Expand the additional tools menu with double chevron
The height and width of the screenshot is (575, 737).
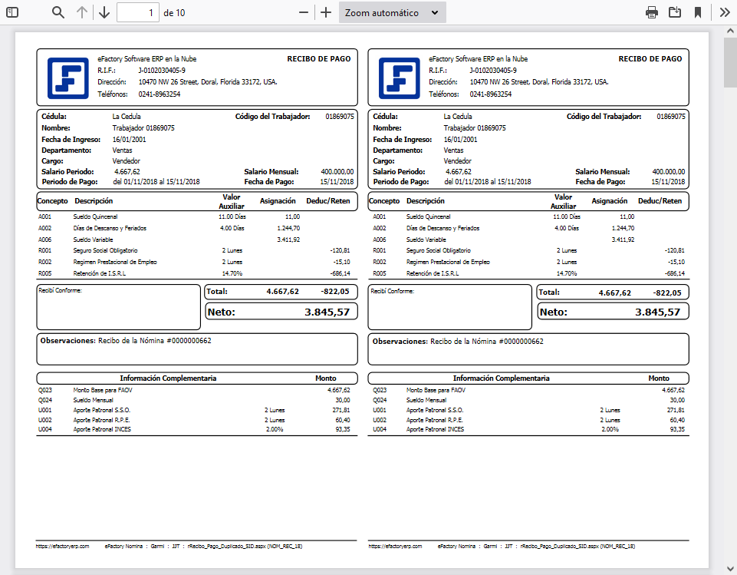coord(724,12)
